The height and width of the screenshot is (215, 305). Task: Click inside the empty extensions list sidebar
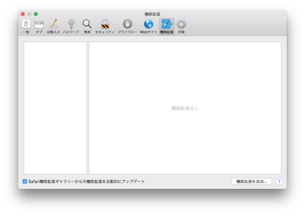pyautogui.click(x=55, y=108)
